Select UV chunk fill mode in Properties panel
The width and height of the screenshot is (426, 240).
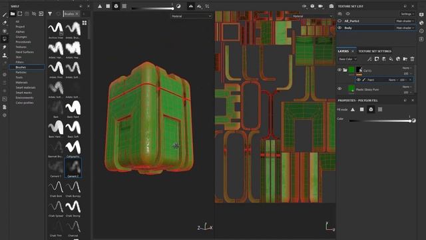pos(380,109)
